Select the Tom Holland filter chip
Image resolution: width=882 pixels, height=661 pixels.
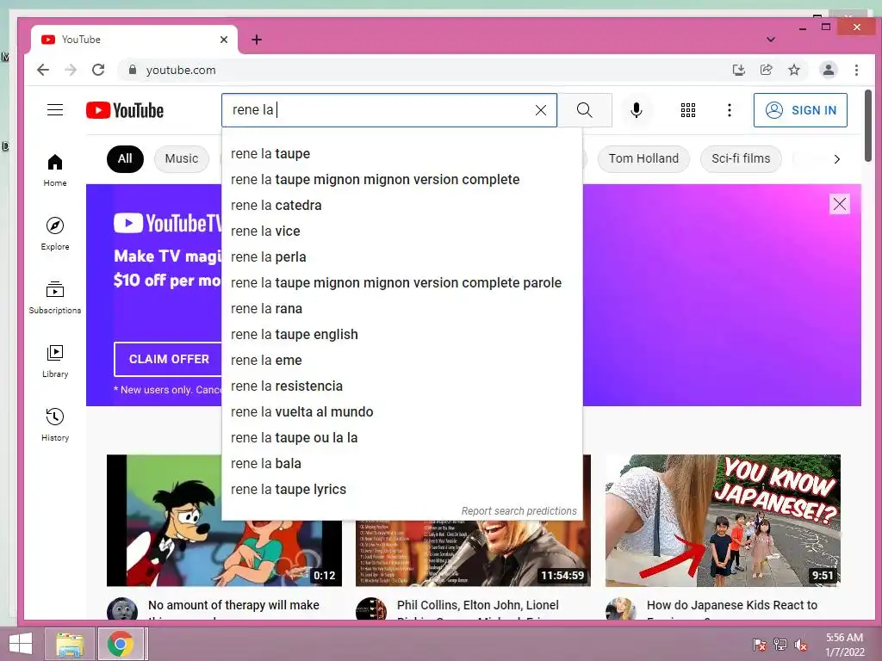tap(643, 159)
